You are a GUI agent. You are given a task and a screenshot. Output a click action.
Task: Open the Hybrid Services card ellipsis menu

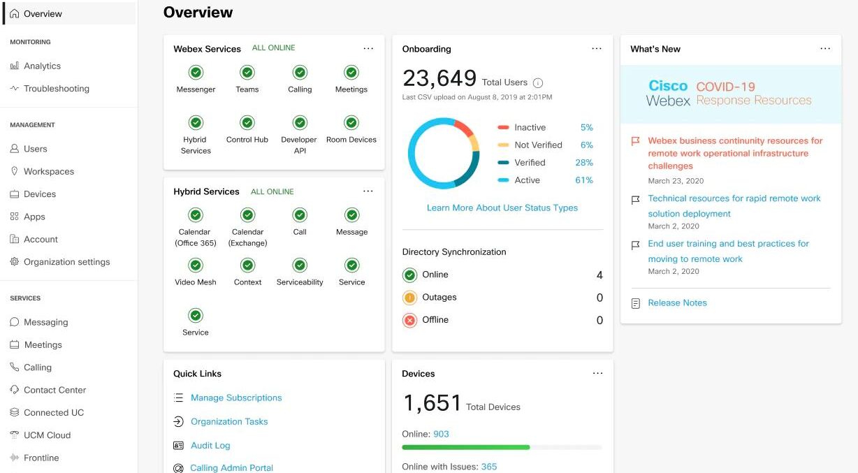click(368, 191)
